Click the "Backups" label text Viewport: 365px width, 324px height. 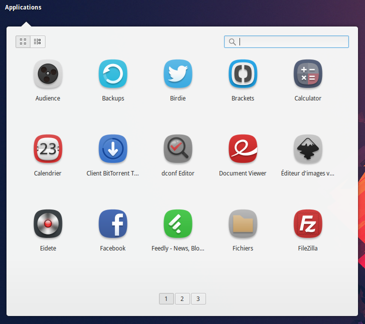tap(113, 98)
